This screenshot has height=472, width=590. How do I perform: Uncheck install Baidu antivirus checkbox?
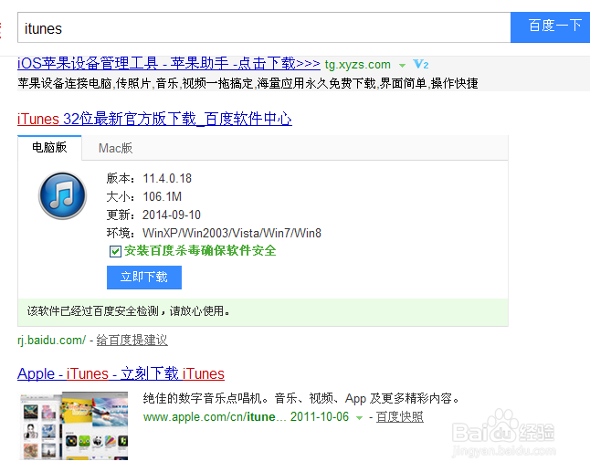(115, 251)
